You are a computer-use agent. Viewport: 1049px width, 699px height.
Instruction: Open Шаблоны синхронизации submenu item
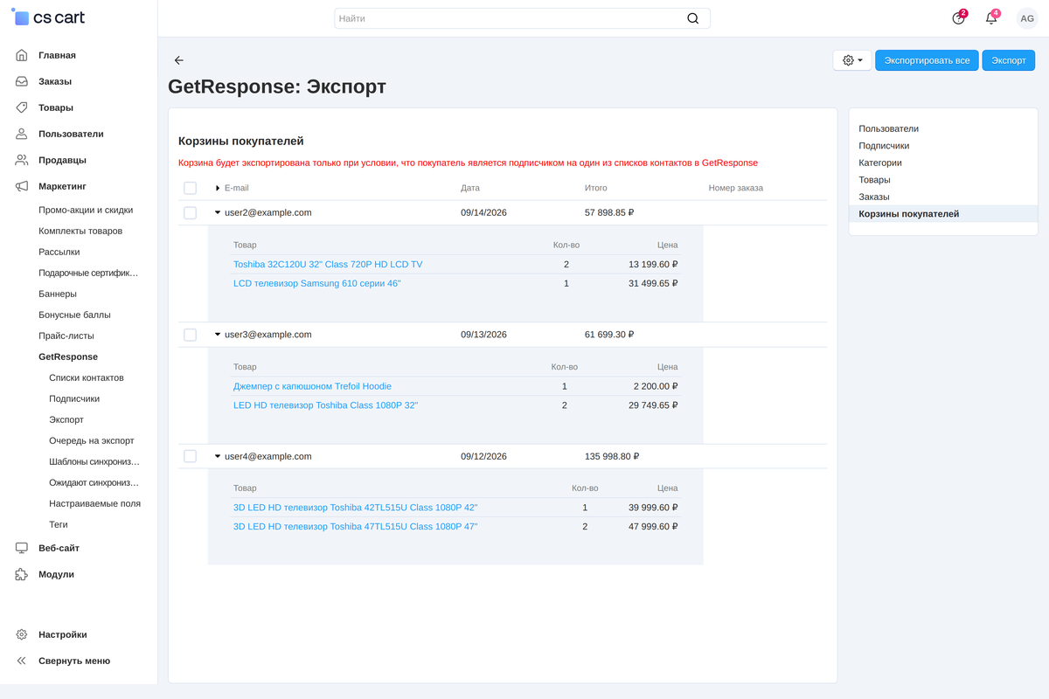click(94, 461)
